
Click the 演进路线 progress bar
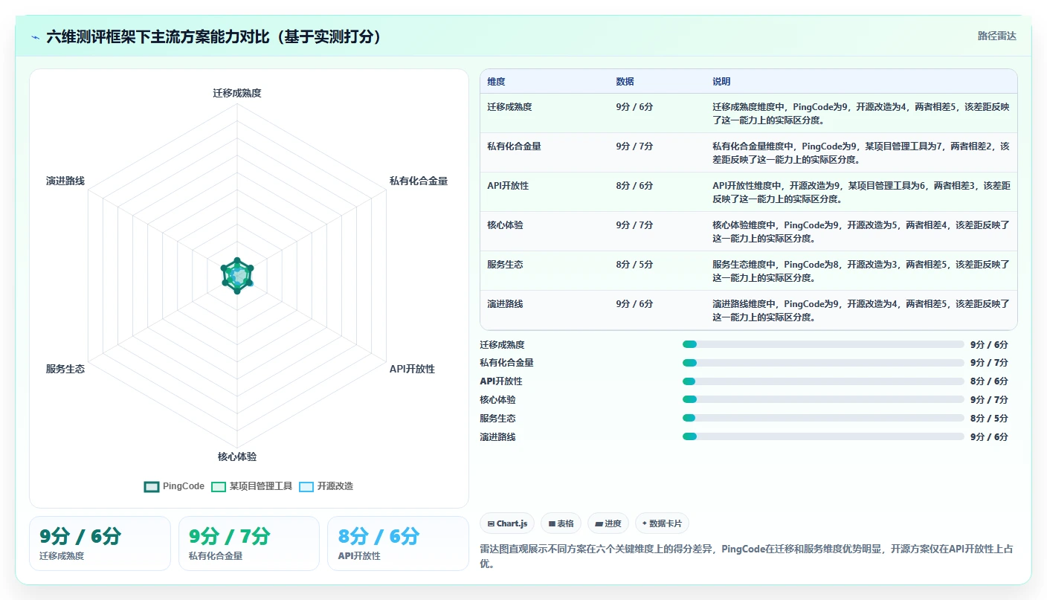823,436
